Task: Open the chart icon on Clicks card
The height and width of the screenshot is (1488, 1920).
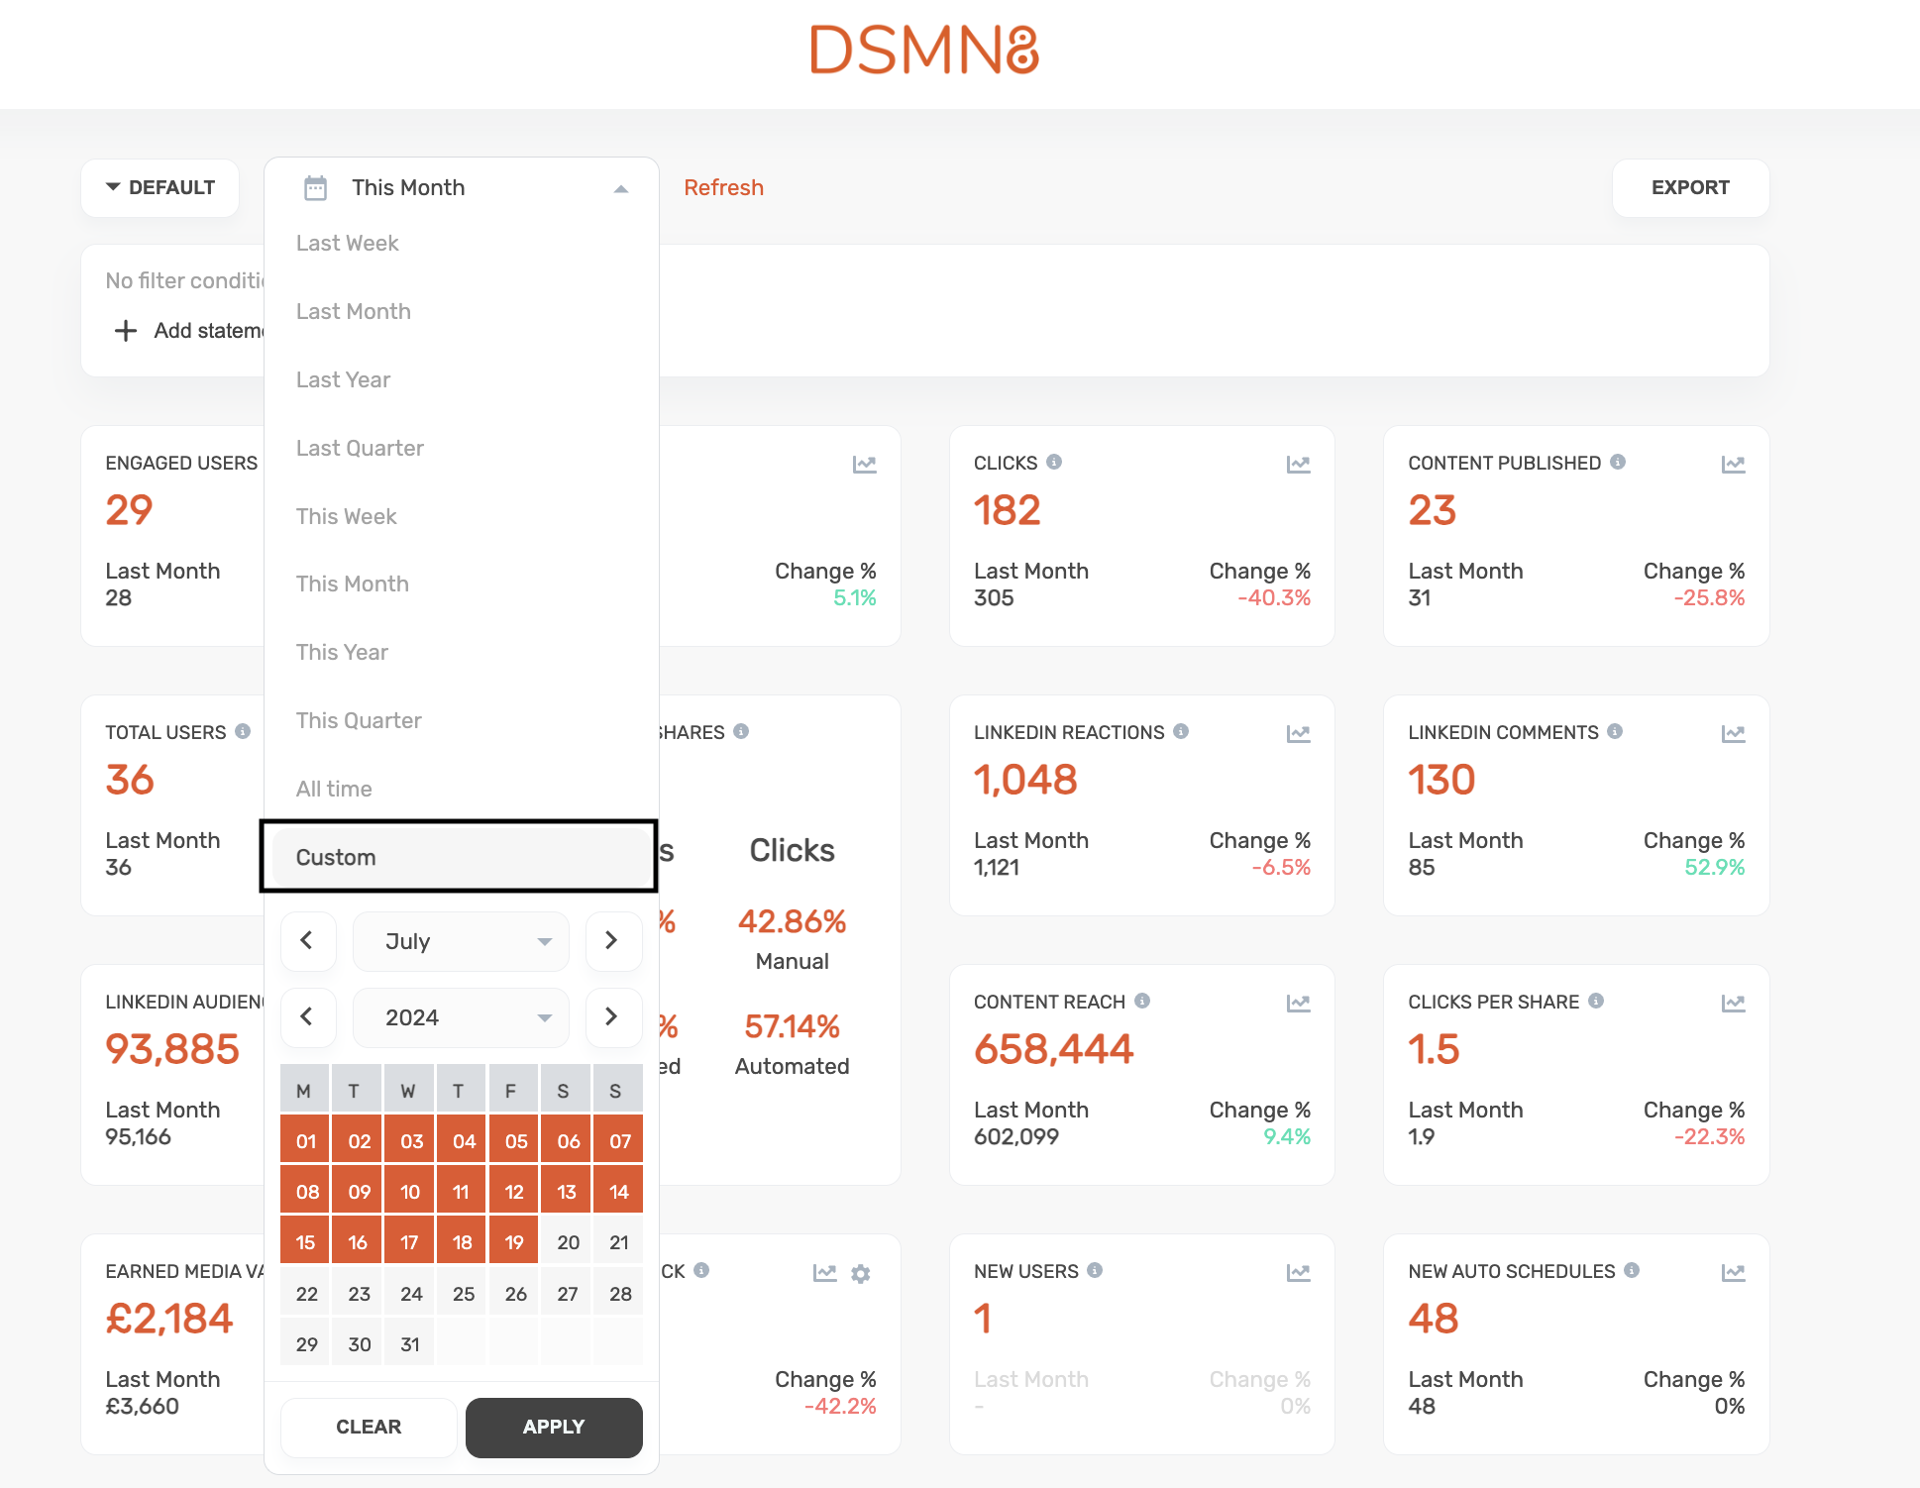Action: [1298, 464]
